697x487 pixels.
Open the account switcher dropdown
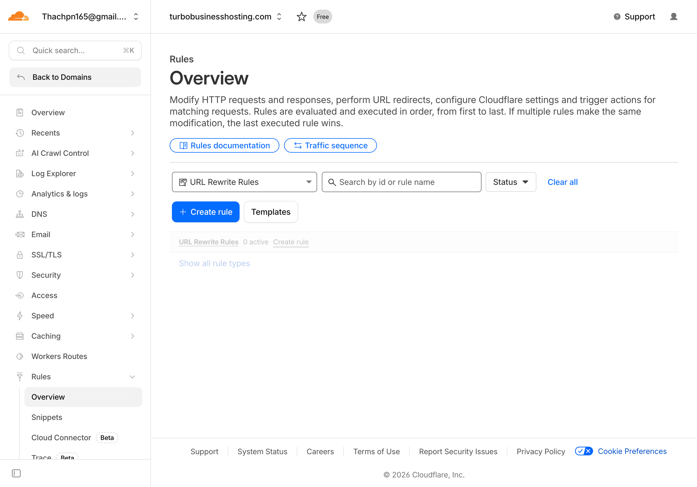[x=136, y=17]
